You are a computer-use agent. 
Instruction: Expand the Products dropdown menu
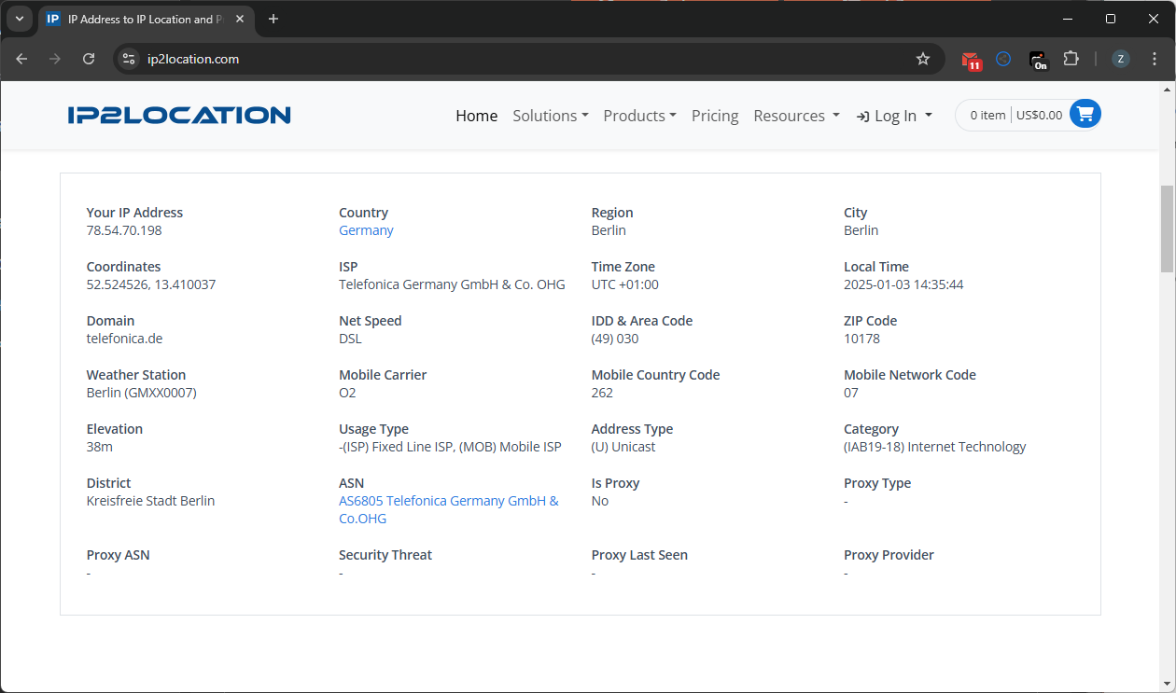click(x=639, y=116)
